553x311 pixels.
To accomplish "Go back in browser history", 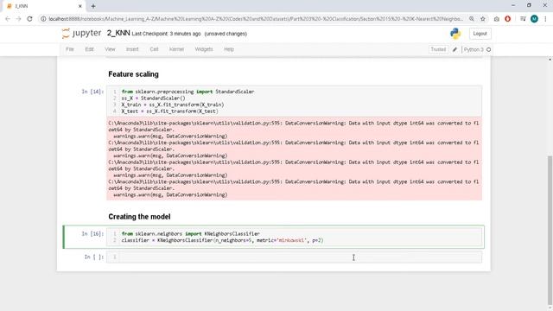I will pyautogui.click(x=8, y=19).
